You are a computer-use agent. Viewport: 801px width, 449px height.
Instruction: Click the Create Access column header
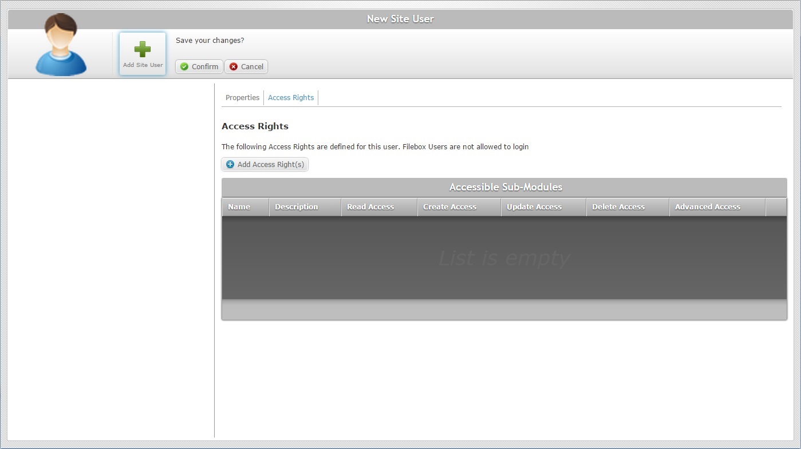coord(459,207)
